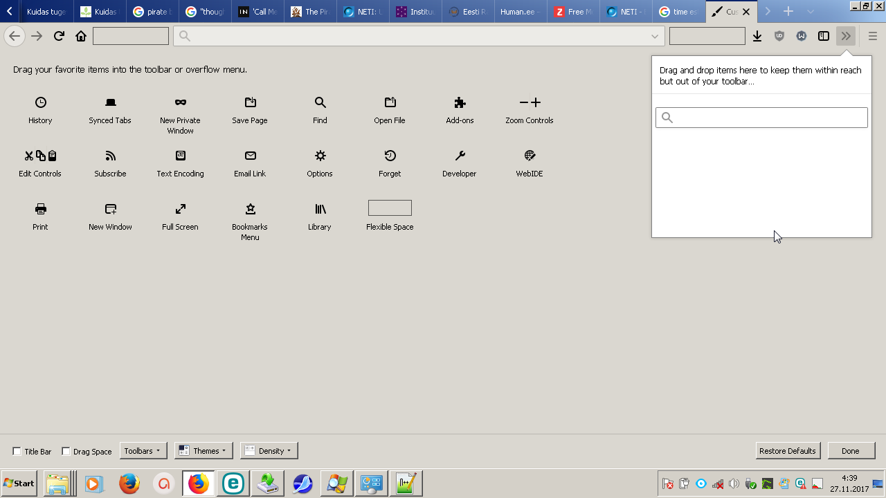Select the Bookmarks Menu star icon
This screenshot has width=886, height=498.
(250, 209)
